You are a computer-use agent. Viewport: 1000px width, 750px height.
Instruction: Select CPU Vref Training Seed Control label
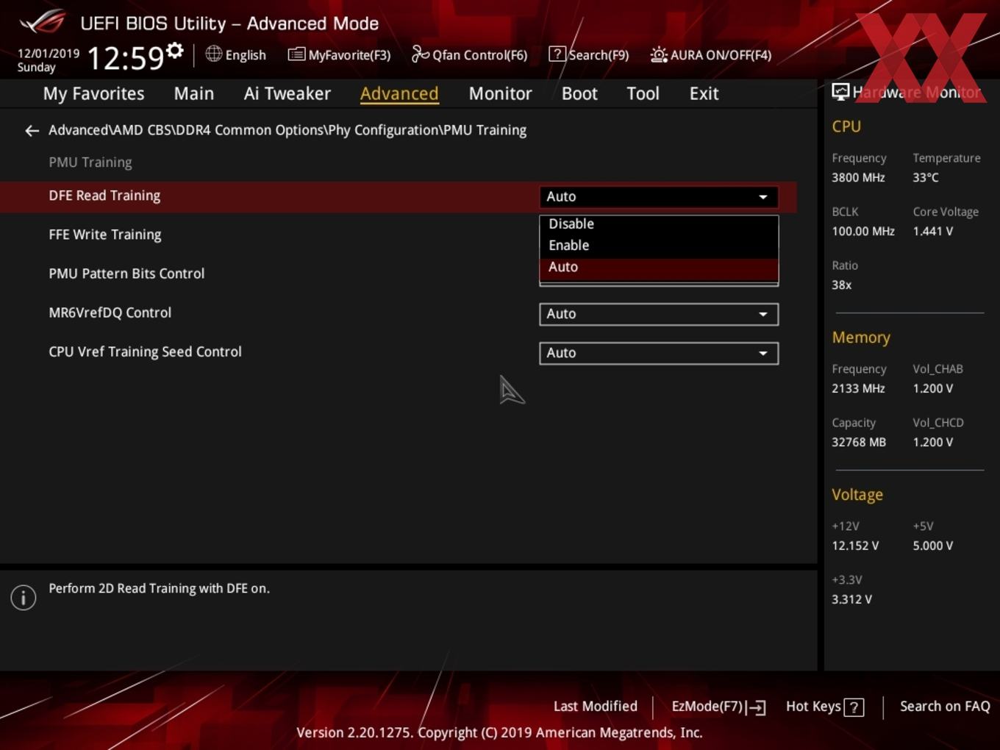click(145, 352)
